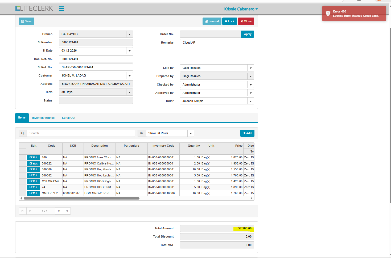Viewport: 391px width, 258px height.
Task: Click the Order No. input field
Action: (210, 34)
